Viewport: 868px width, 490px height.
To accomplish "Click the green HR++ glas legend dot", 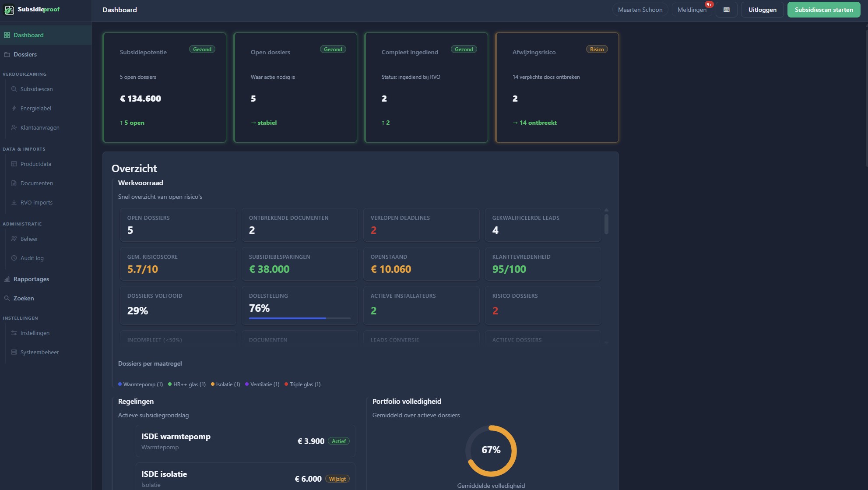I will pyautogui.click(x=170, y=384).
